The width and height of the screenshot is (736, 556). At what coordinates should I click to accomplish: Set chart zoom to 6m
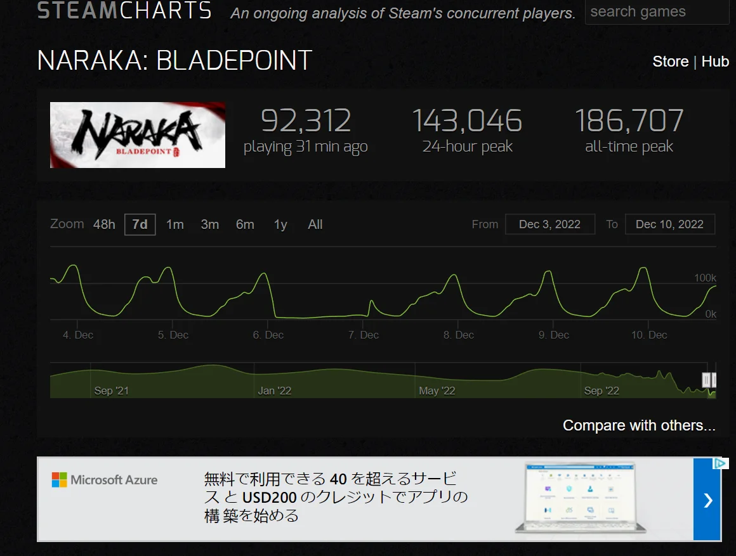click(x=245, y=224)
